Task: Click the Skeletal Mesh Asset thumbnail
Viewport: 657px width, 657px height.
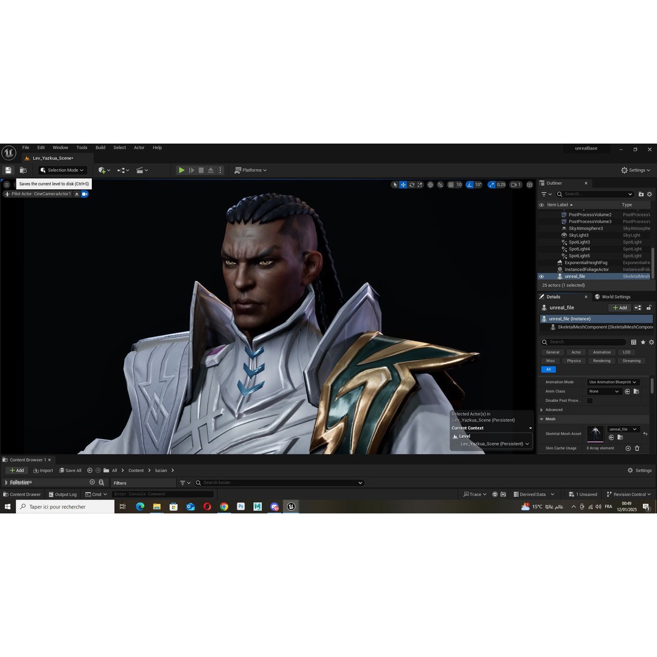Action: coord(595,434)
